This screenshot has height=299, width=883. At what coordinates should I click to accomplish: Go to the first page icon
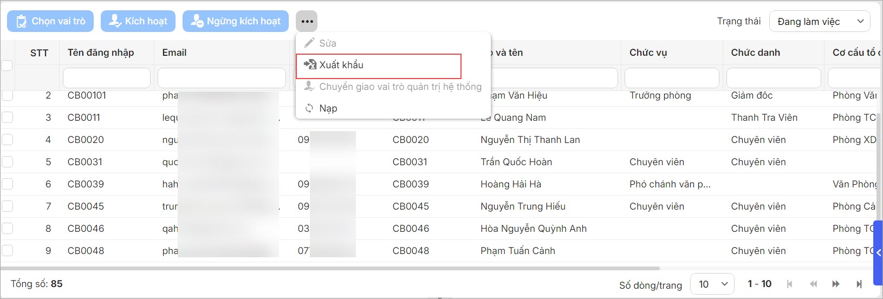(x=789, y=284)
